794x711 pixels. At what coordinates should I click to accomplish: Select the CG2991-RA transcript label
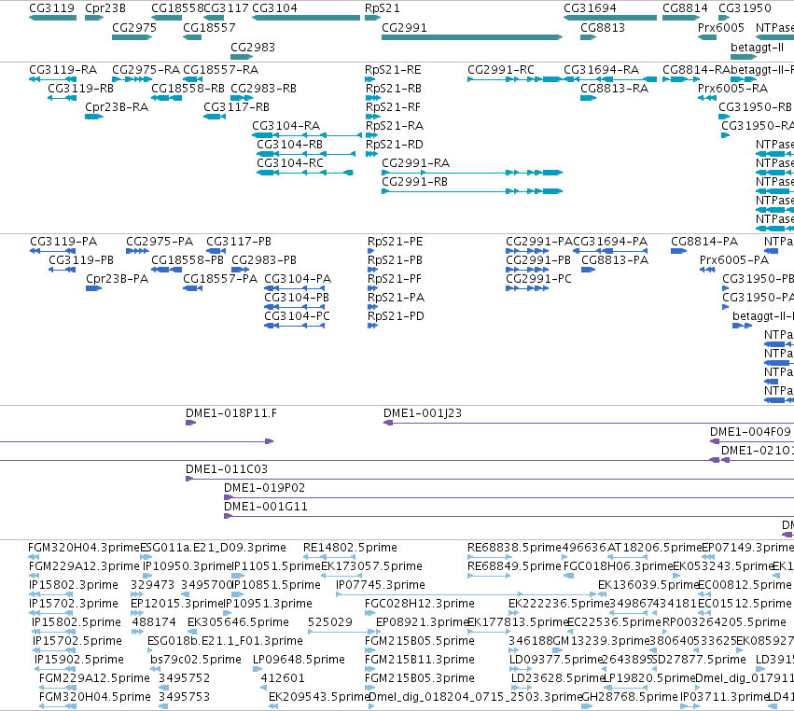(416, 163)
